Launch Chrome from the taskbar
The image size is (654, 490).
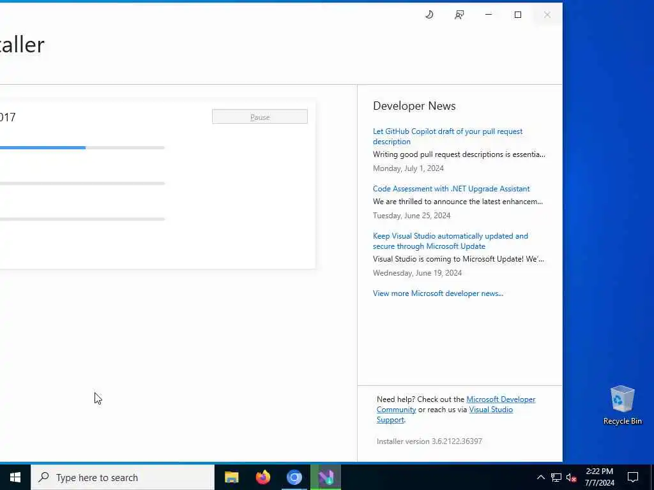[x=294, y=477]
